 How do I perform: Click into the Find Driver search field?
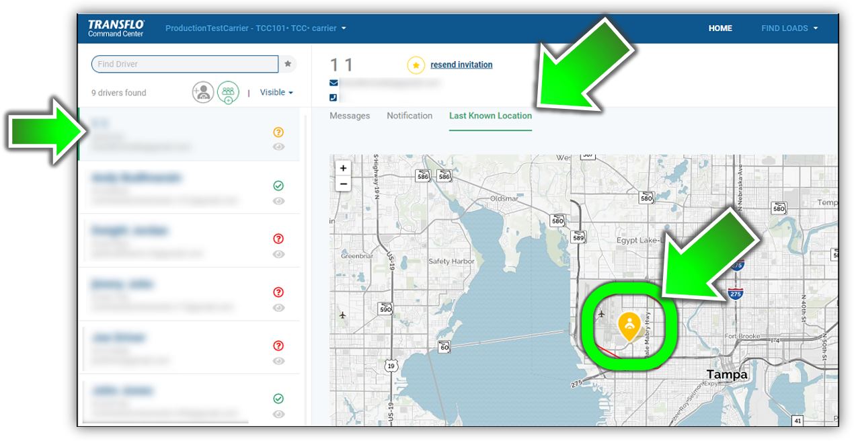(x=184, y=64)
